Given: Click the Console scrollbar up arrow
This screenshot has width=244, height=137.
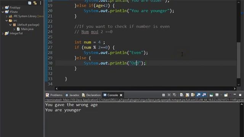Looking at the screenshot, I should (241, 105).
